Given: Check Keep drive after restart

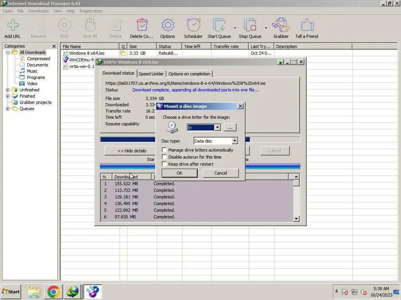Looking at the screenshot, I should click(164, 164).
